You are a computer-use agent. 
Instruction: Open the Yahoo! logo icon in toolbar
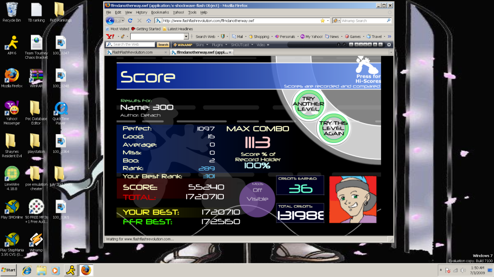[x=110, y=37]
